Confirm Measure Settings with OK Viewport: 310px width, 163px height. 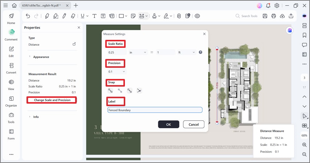click(169, 124)
